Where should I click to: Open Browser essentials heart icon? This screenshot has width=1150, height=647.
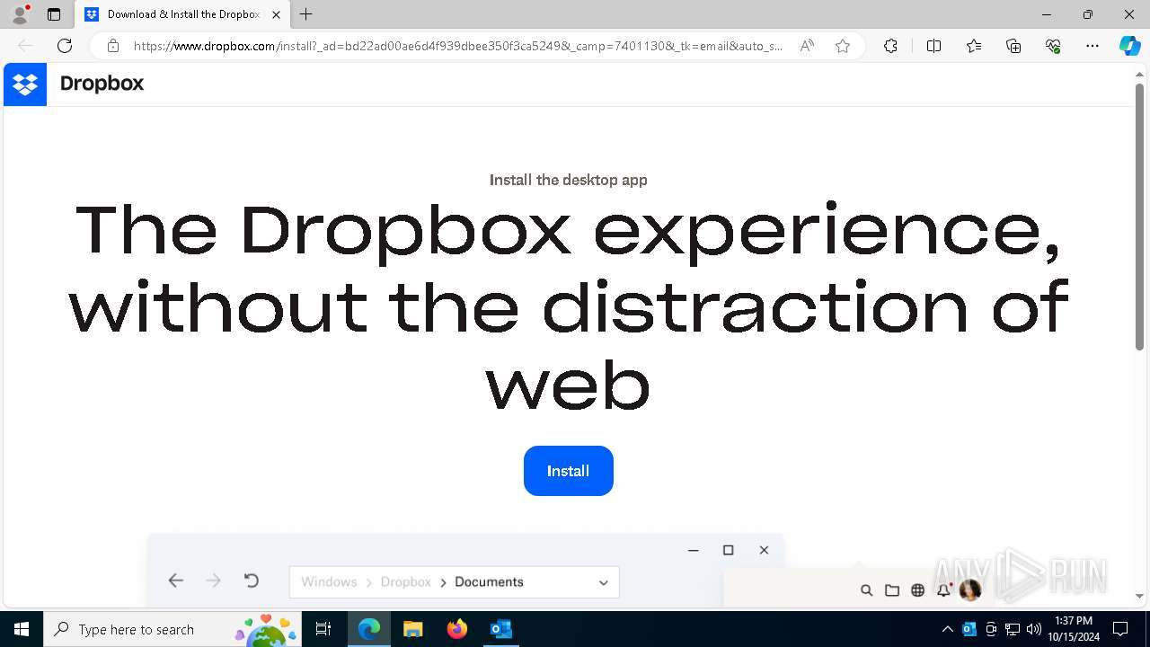pos(1053,46)
